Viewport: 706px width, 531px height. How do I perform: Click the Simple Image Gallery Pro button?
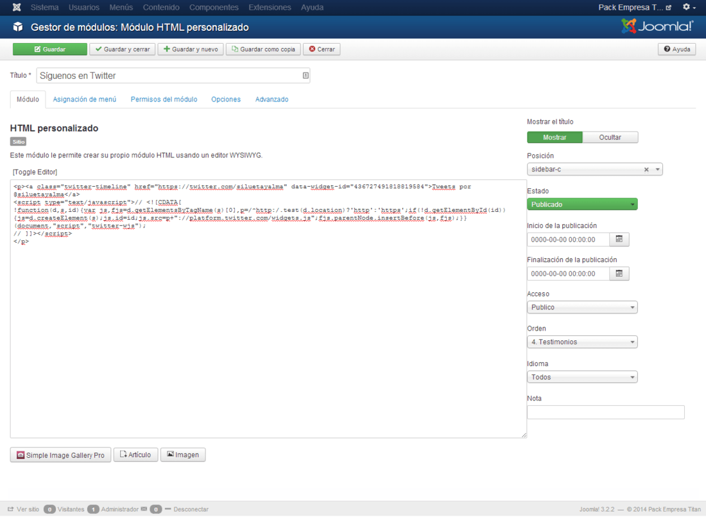61,455
